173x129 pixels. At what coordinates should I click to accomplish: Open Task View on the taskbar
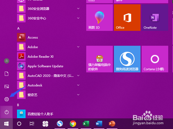32,124
